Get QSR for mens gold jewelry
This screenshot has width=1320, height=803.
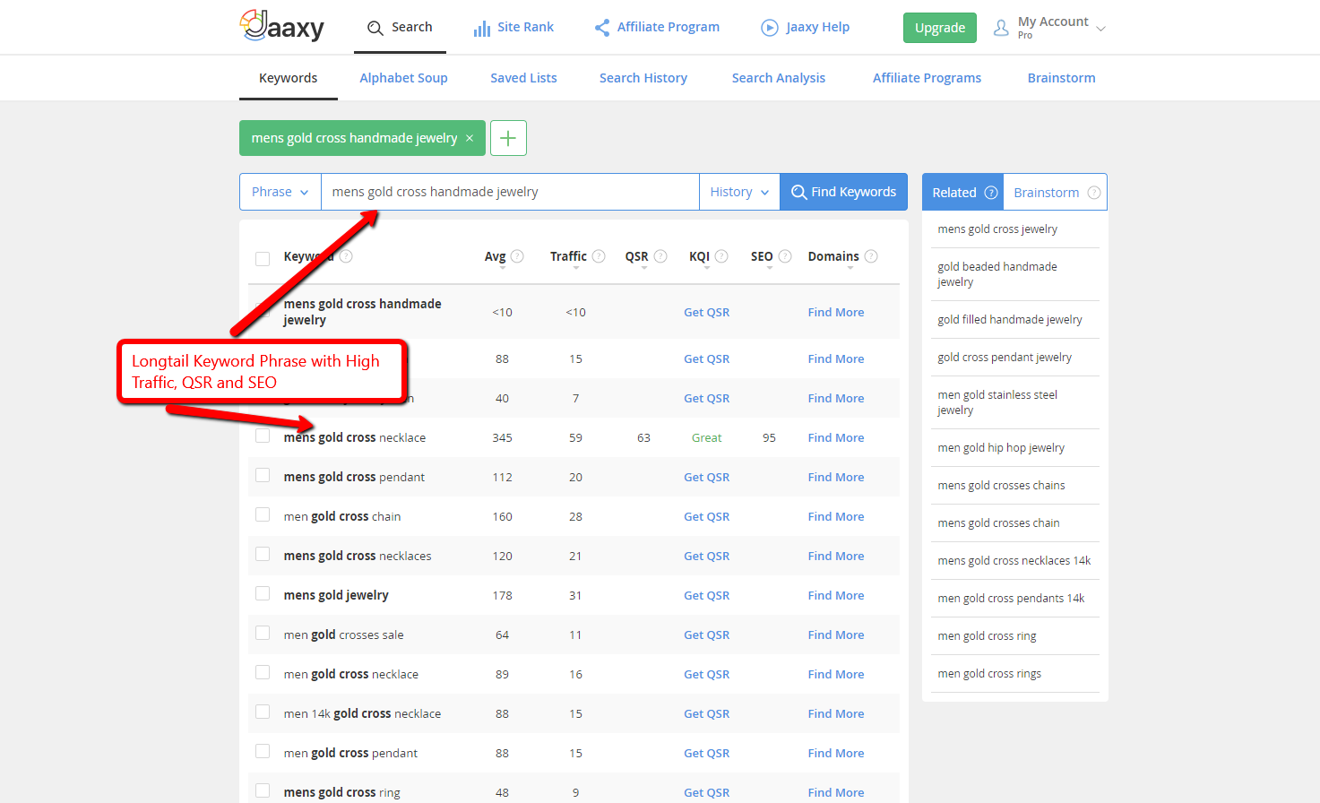tap(706, 596)
